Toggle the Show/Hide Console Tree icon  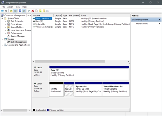tap(15, 11)
